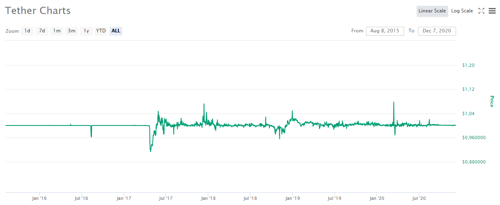Viewport: 500px width, 205px height.
Task: Click the green Price axis label
Action: pyautogui.click(x=492, y=102)
